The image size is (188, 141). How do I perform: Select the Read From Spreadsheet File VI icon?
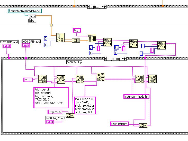point(32,19)
